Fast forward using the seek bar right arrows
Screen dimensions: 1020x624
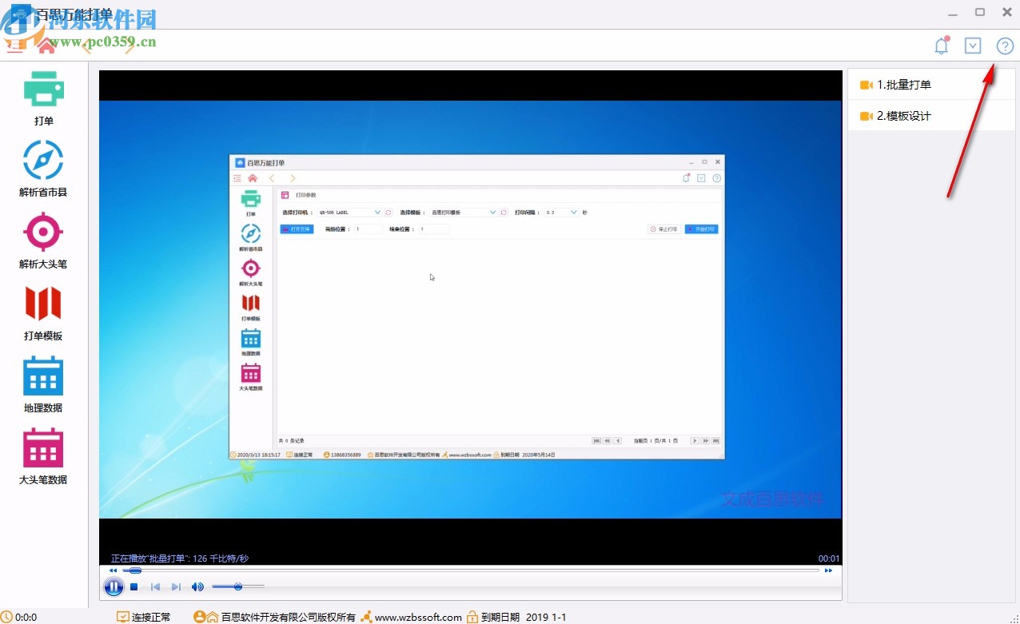[829, 570]
